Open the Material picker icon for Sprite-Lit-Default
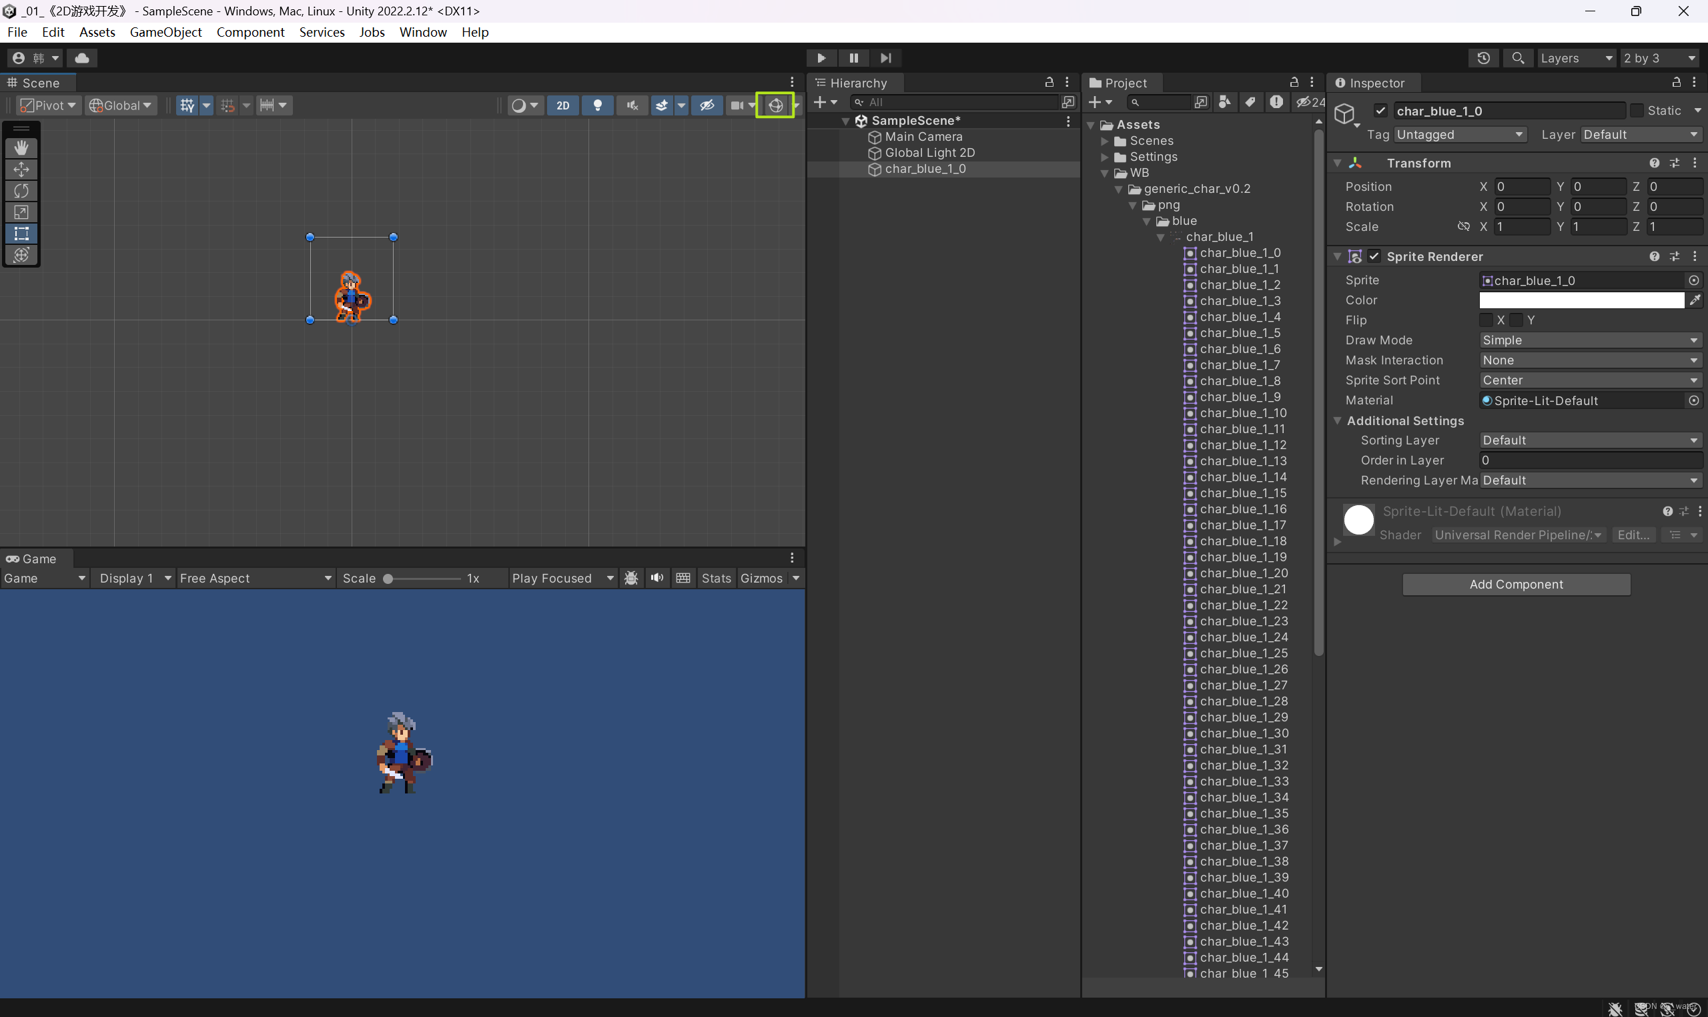This screenshot has height=1017, width=1708. point(1694,400)
